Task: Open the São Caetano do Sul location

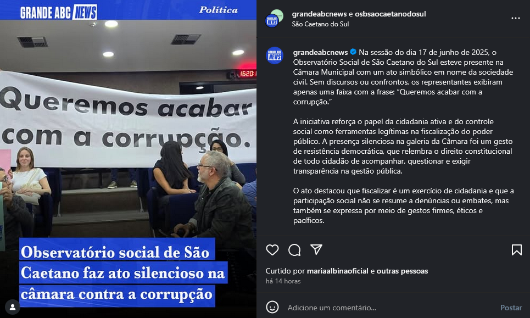Action: [320, 24]
